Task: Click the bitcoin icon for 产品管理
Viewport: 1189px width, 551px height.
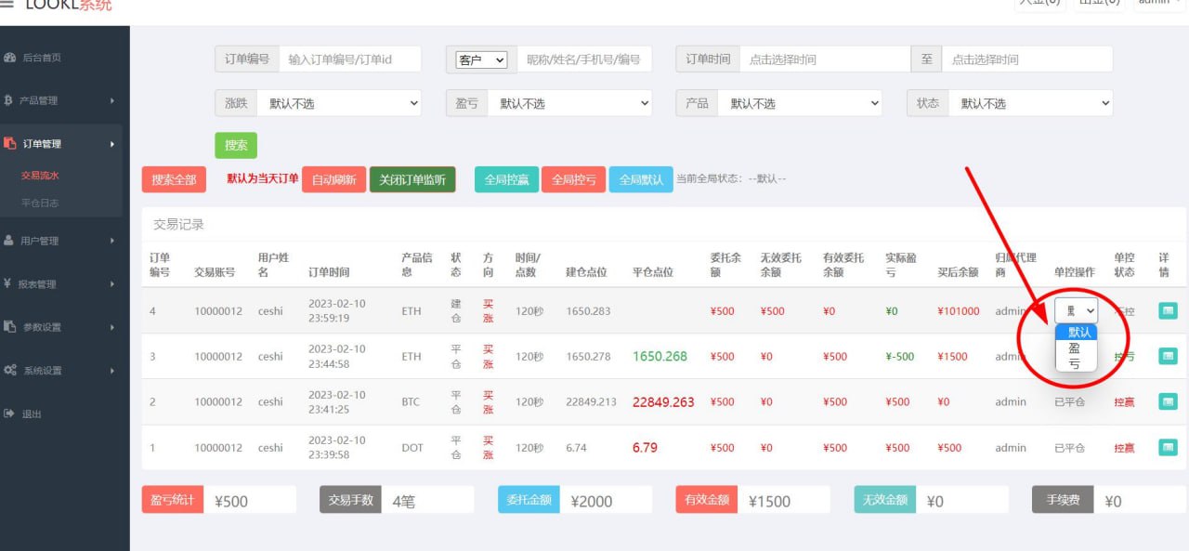Action: [x=9, y=100]
